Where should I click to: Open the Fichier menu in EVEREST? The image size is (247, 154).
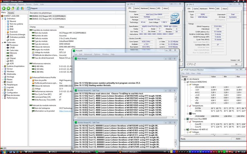click(x=4, y=4)
